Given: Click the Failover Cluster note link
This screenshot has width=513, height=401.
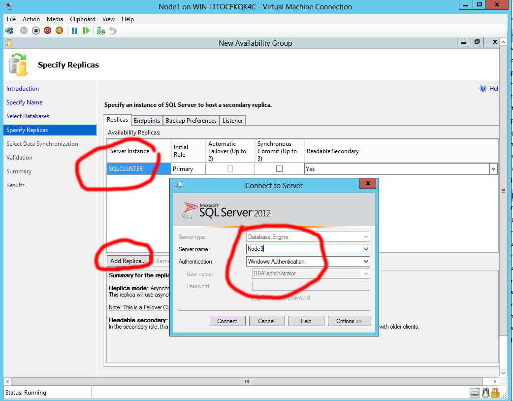Looking at the screenshot, I should [x=139, y=307].
